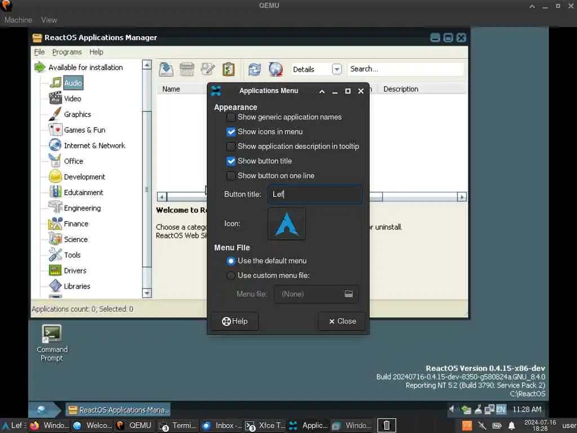Click the category tree scroll down arrow
Viewport: 577px width, 433px height.
pyautogui.click(x=147, y=293)
